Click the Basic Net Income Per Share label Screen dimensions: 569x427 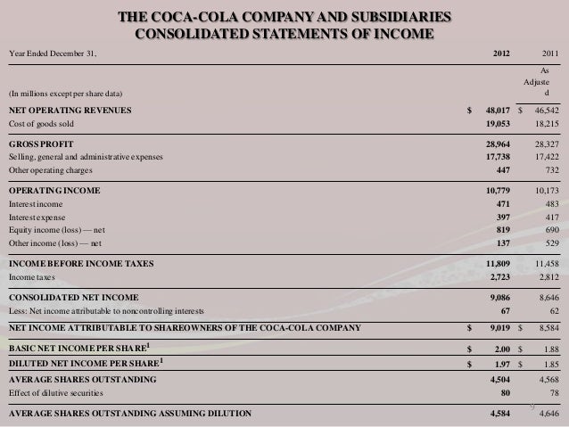click(x=79, y=348)
